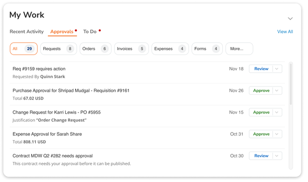This screenshot has width=308, height=182.
Task: Approve the PO #5955 change request
Action: (261, 112)
